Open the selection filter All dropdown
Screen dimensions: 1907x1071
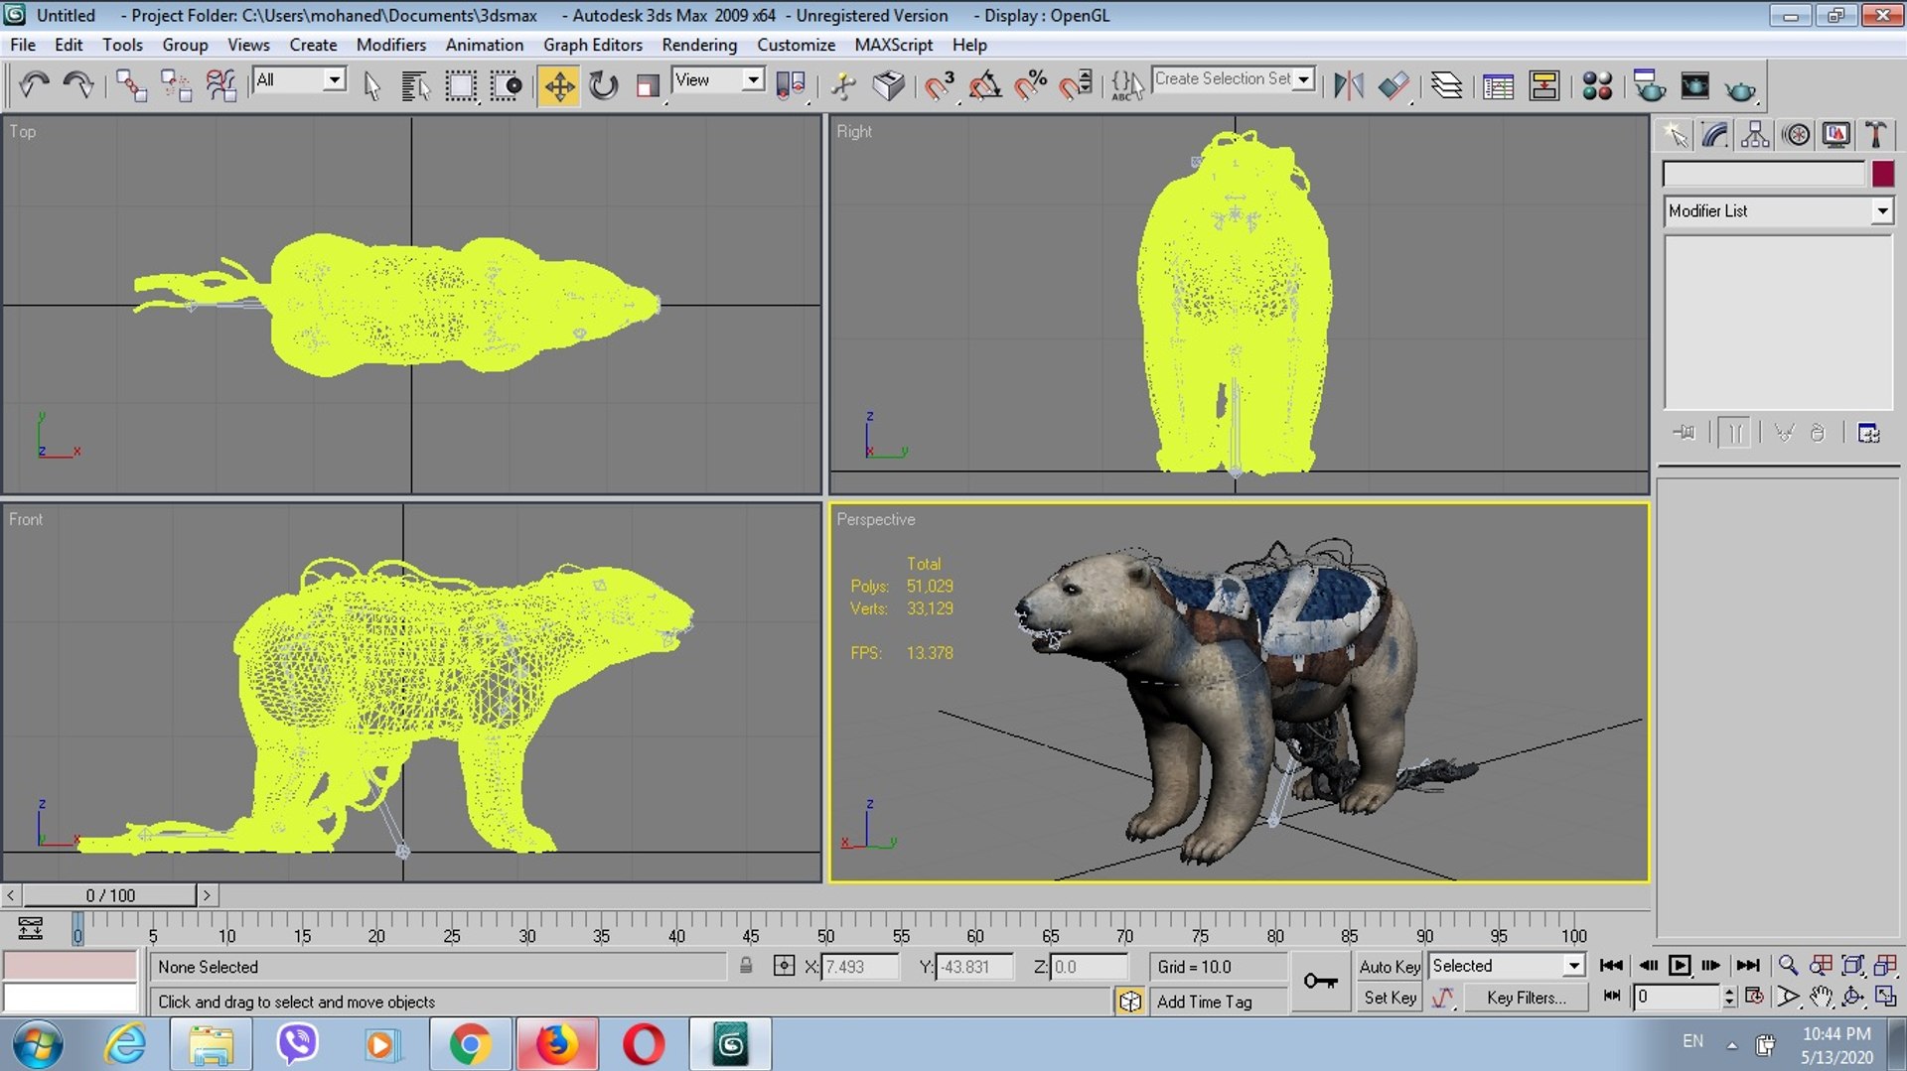(299, 80)
